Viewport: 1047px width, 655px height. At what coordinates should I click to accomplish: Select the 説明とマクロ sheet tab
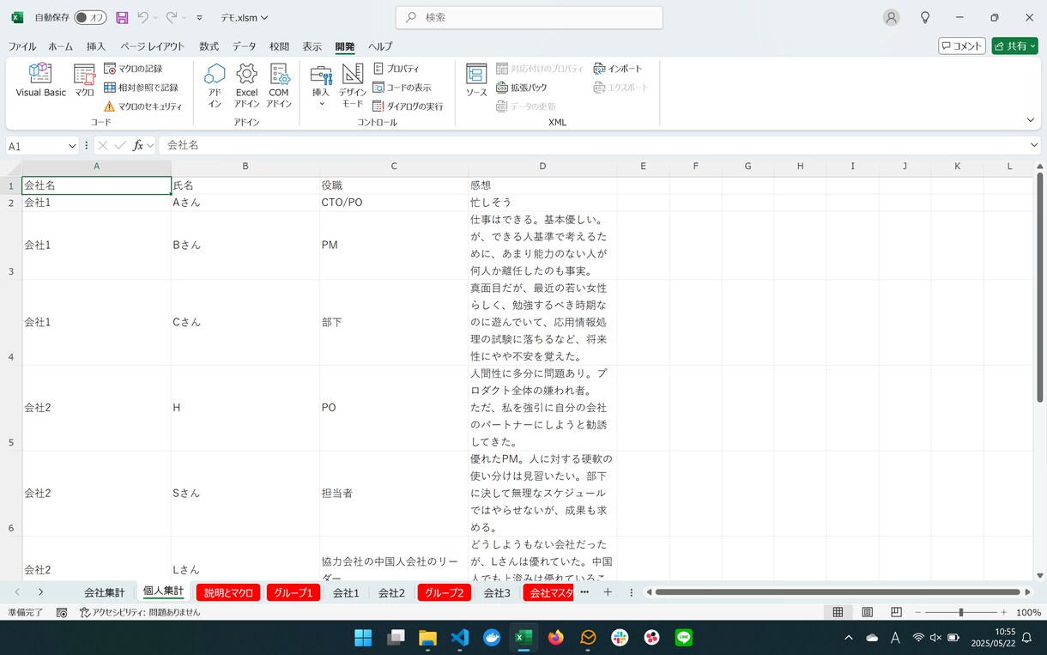228,592
